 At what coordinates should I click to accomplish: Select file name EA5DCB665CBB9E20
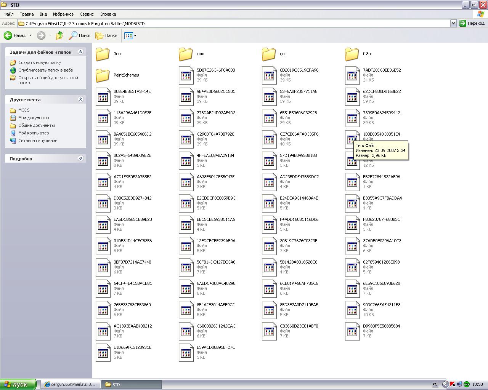133,219
